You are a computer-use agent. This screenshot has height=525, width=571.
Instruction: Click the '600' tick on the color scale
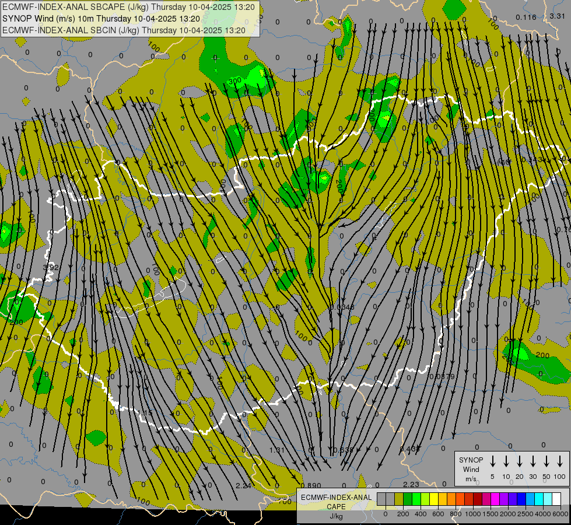click(x=438, y=514)
